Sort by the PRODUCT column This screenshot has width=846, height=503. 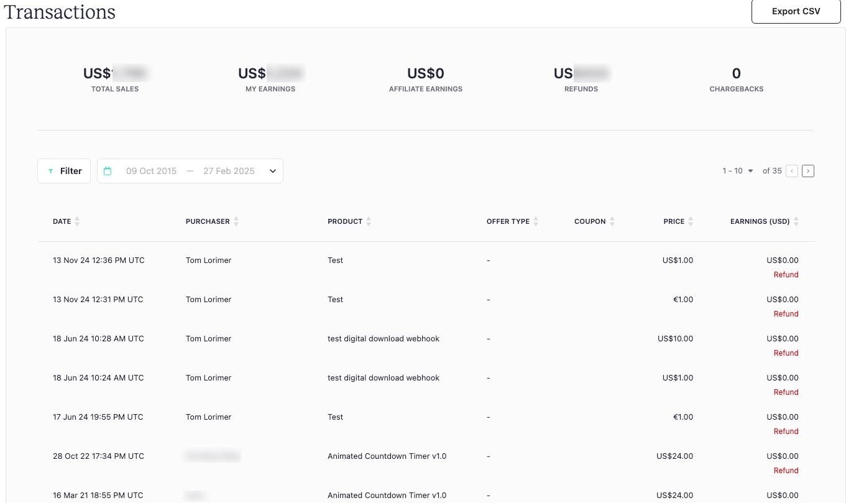tap(350, 221)
